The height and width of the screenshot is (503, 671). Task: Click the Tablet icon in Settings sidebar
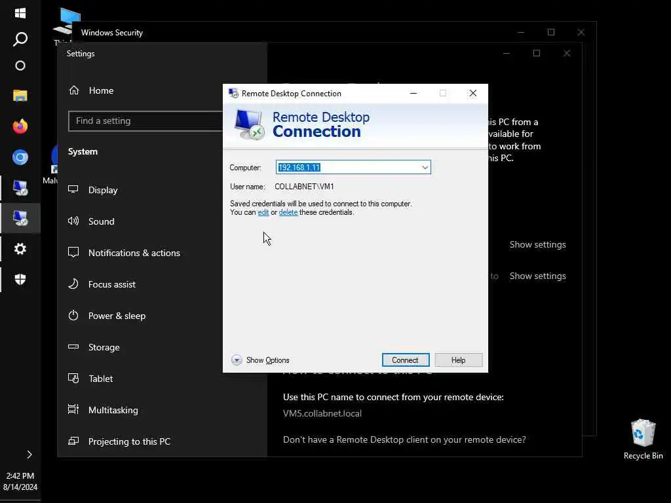click(x=73, y=378)
